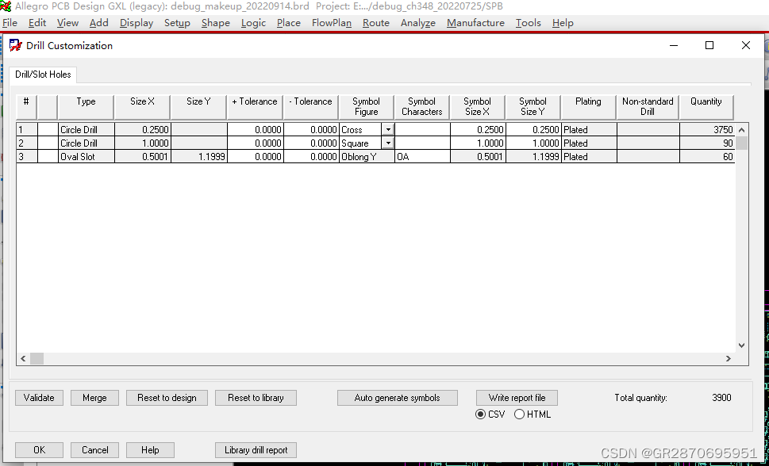Click Symbol Size X cell in row 2
769x466 pixels.
478,143
